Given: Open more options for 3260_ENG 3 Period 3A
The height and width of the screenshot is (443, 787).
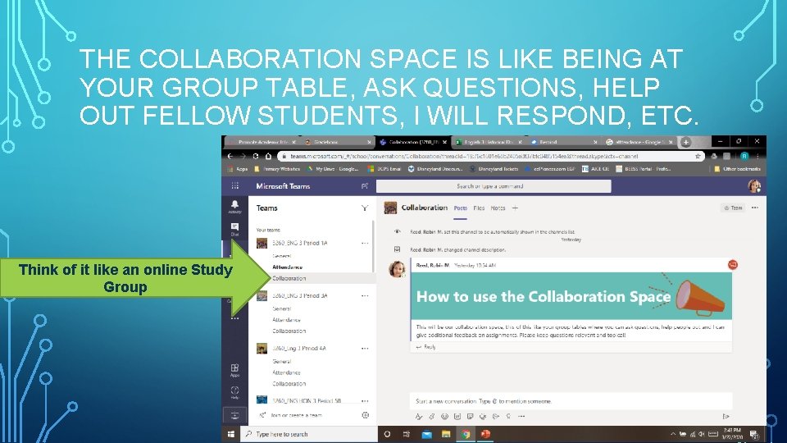Looking at the screenshot, I should [365, 296].
